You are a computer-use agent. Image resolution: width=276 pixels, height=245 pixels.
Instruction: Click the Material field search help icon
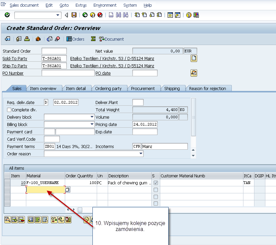coord(68,190)
